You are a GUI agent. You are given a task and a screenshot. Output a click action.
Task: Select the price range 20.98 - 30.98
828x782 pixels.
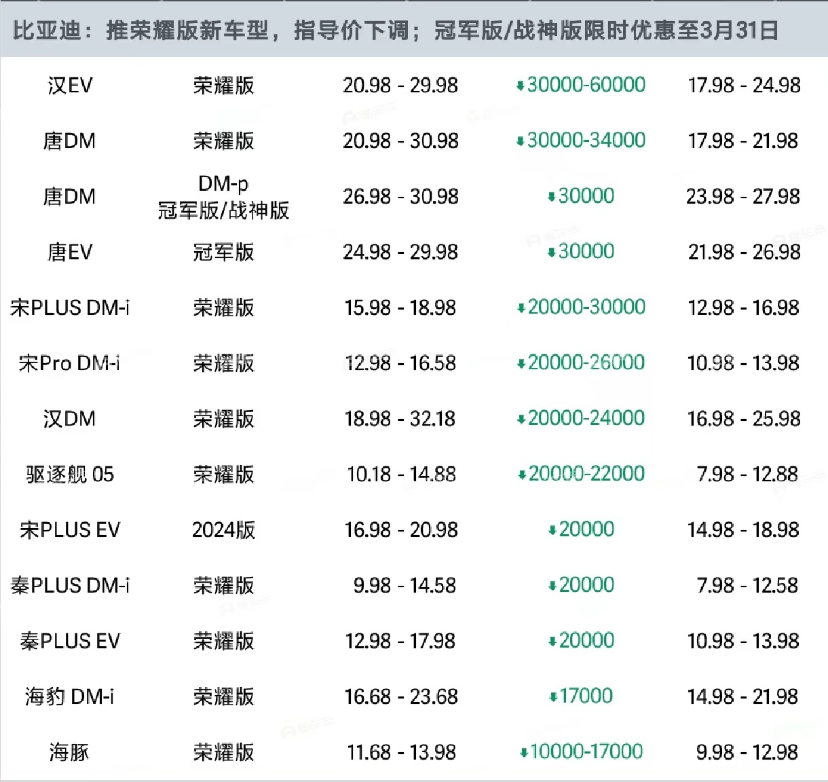(x=400, y=141)
